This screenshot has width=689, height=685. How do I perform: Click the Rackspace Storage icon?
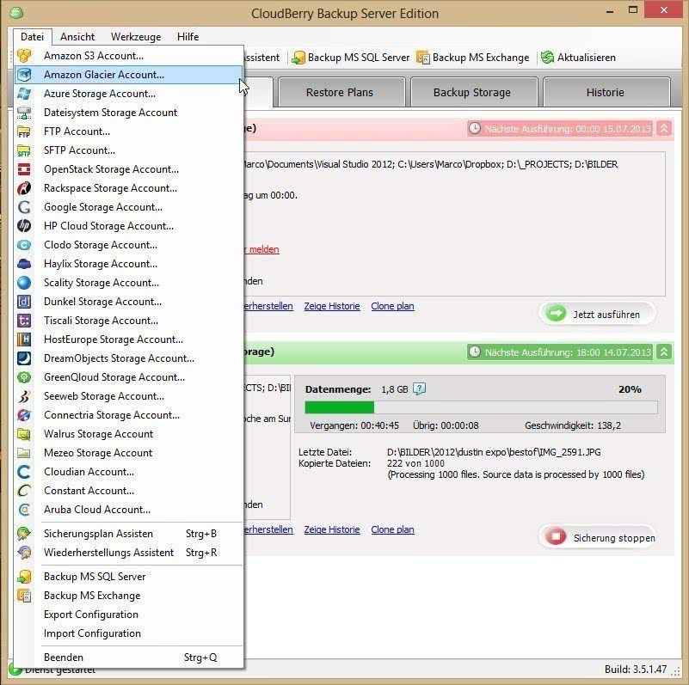pyautogui.click(x=24, y=188)
